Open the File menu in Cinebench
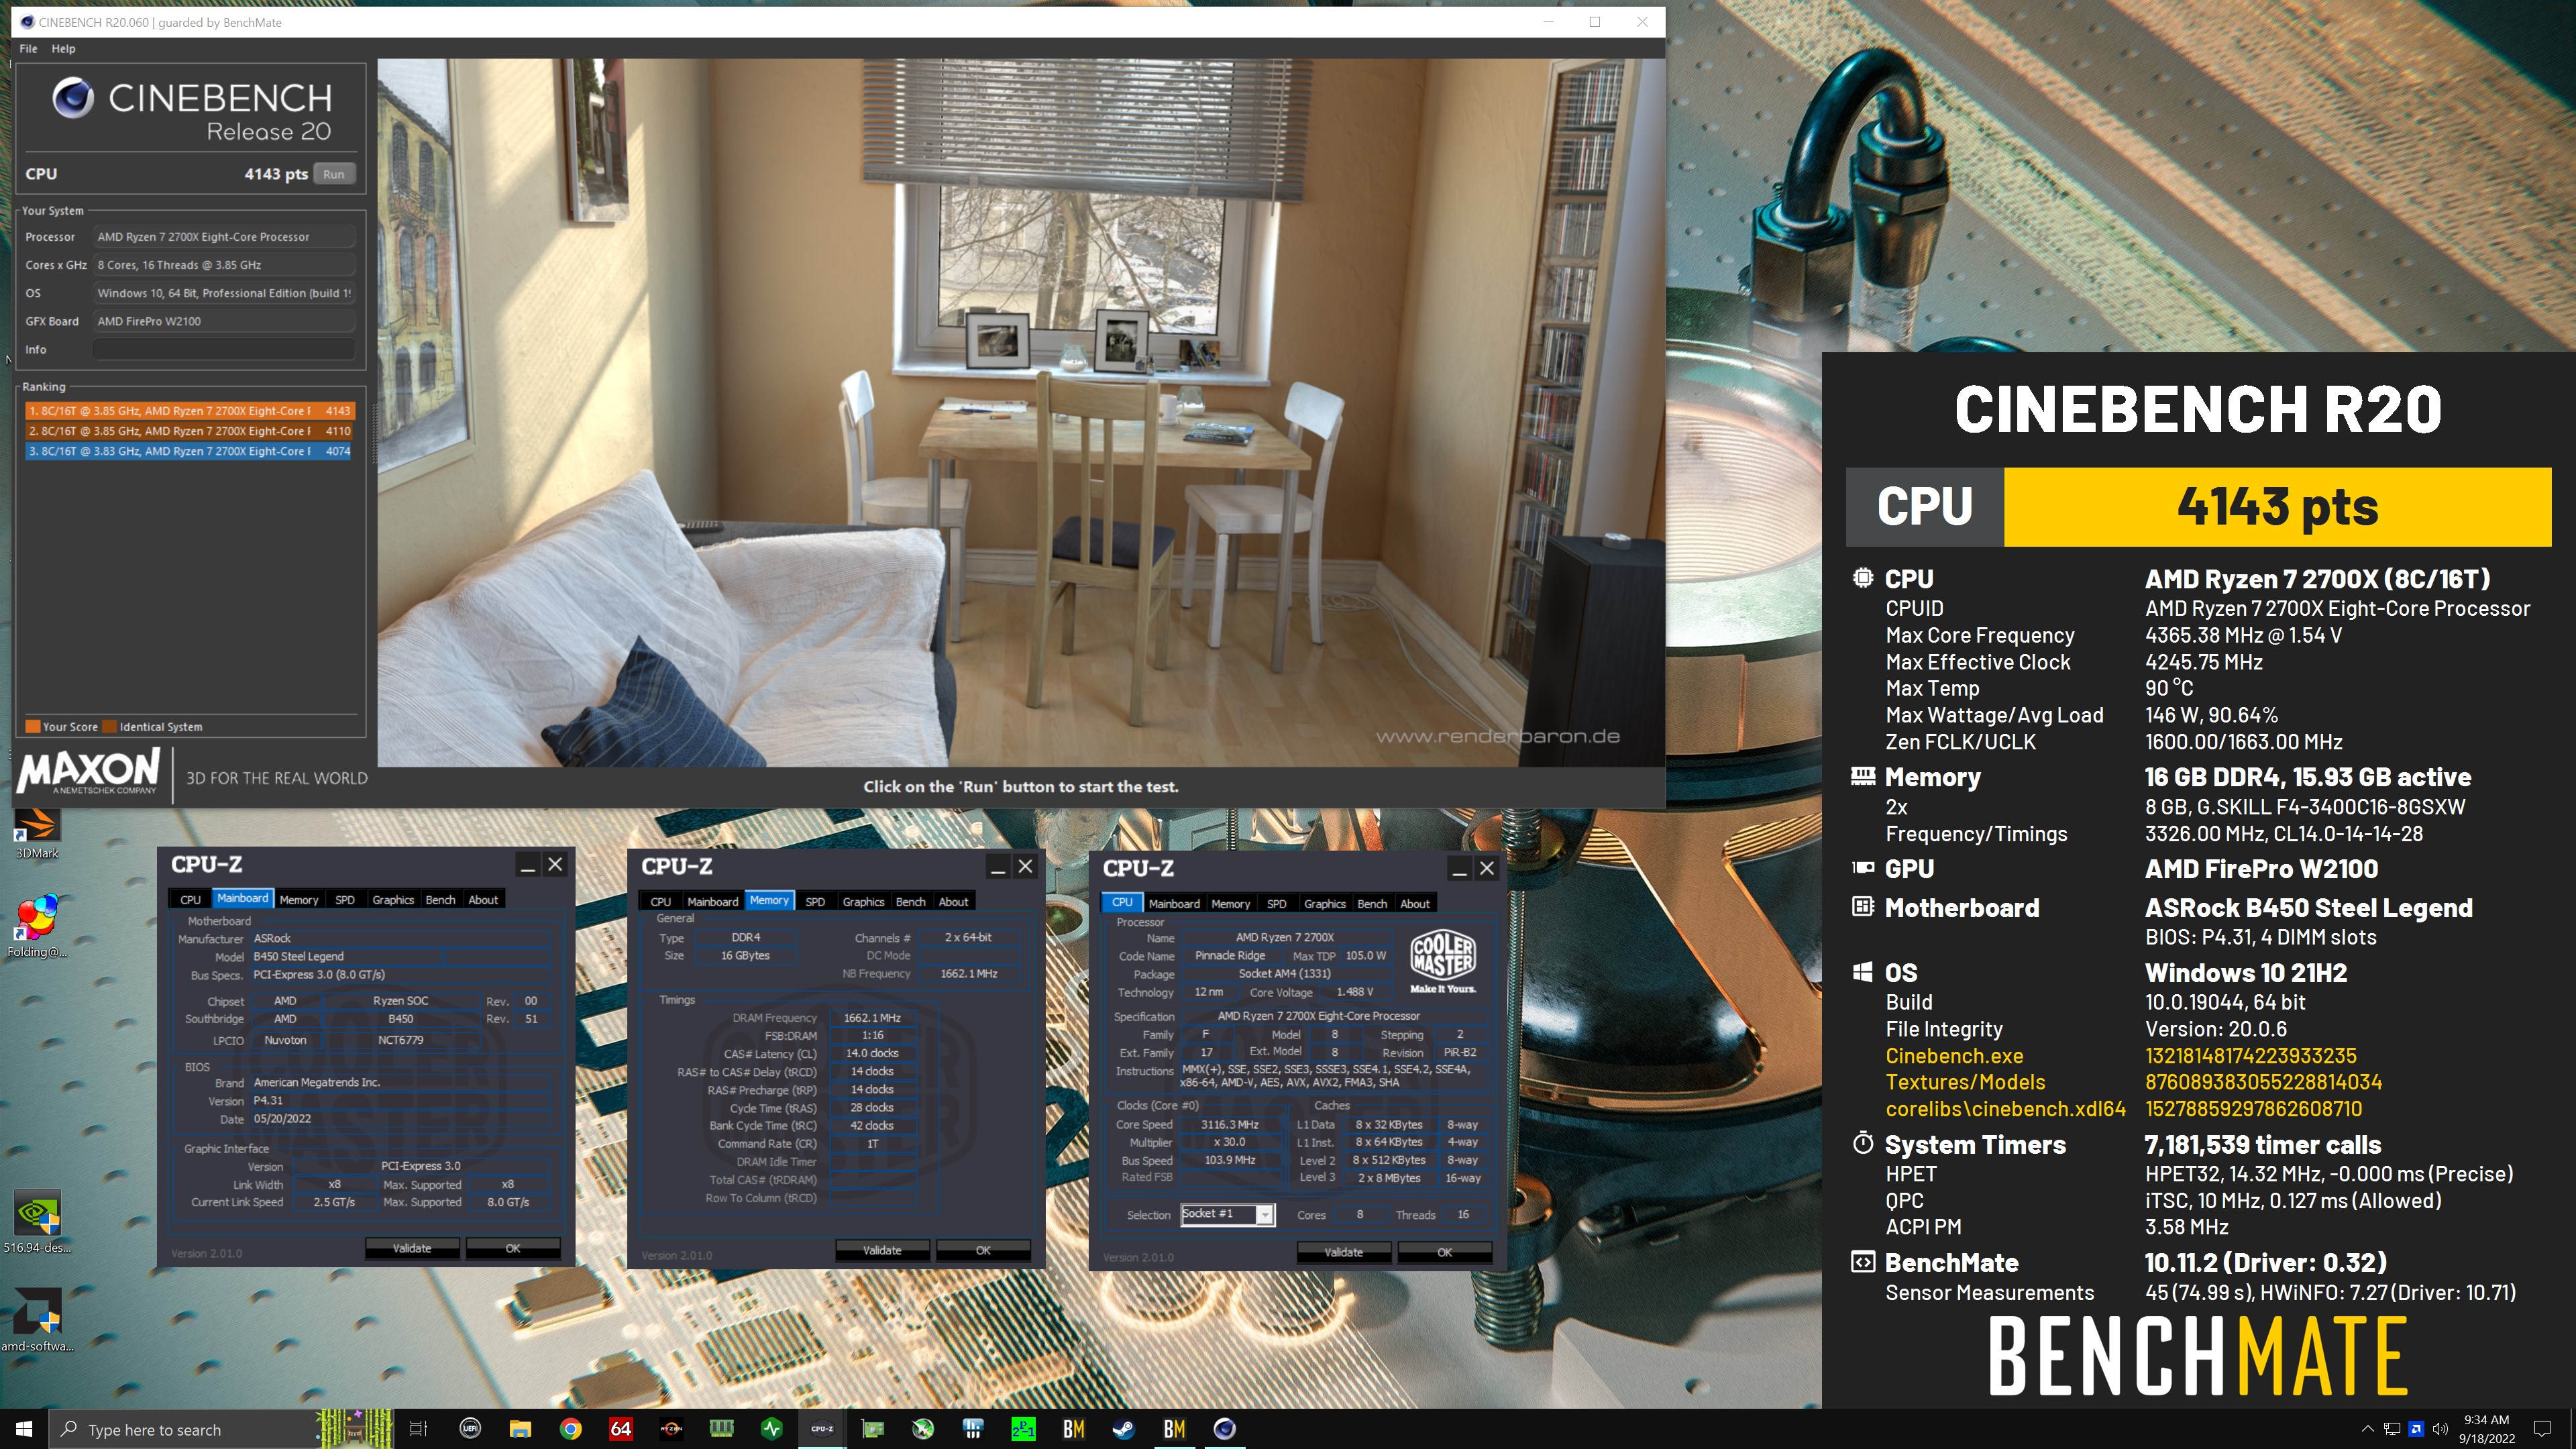Image resolution: width=2576 pixels, height=1449 pixels. pyautogui.click(x=28, y=48)
